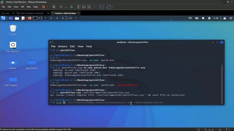234x131 pixels.
Task: Click the terminal window title bar icon
Action: 52,42
